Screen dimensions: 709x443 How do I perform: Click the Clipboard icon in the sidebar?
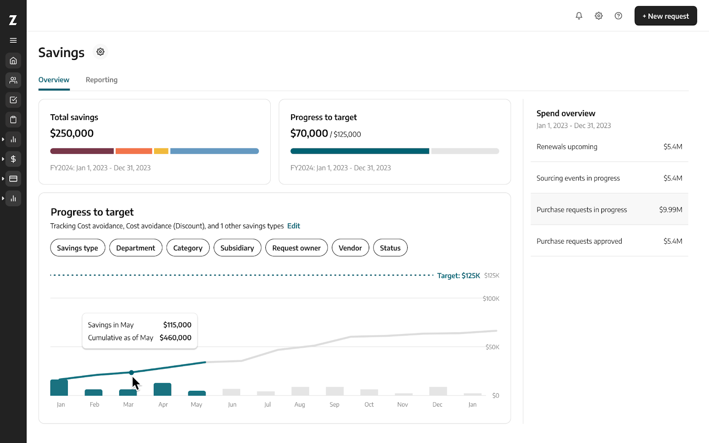pyautogui.click(x=13, y=119)
